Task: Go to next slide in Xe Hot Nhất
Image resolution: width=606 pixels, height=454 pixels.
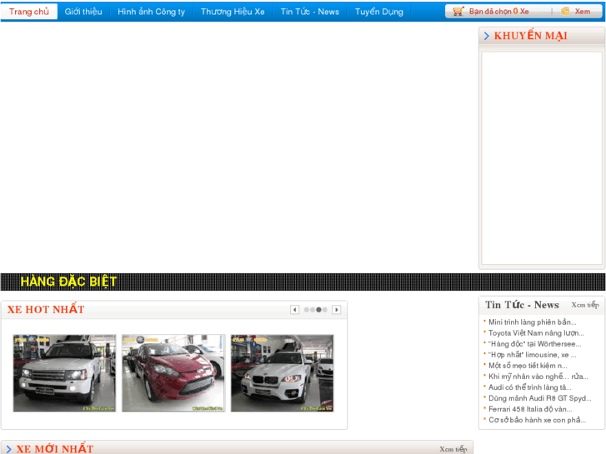Action: 337,310
